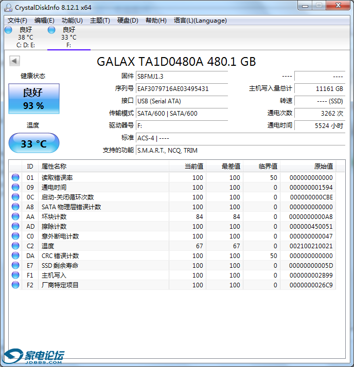
Task: Click the status orb for the 33 °C disk
Action: coord(51,30)
